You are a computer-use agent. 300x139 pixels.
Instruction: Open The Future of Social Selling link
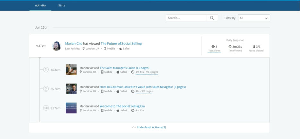pos(121,43)
